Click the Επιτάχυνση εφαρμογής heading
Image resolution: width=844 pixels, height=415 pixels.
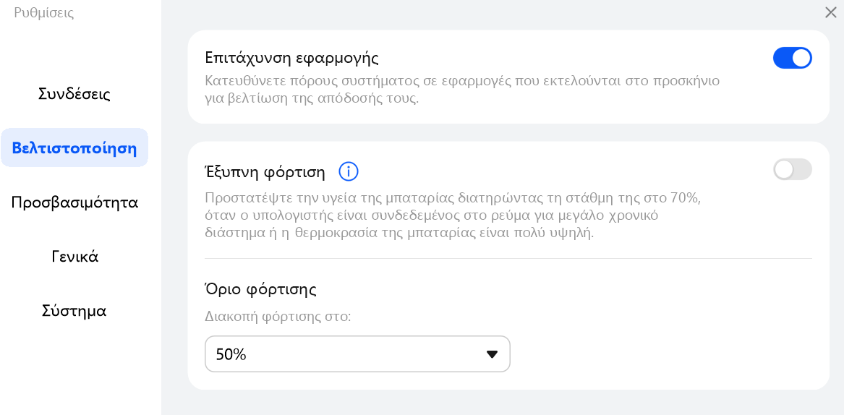coord(292,58)
